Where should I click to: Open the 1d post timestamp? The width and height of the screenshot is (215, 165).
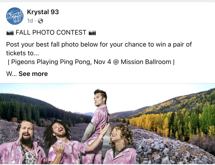coord(30,21)
